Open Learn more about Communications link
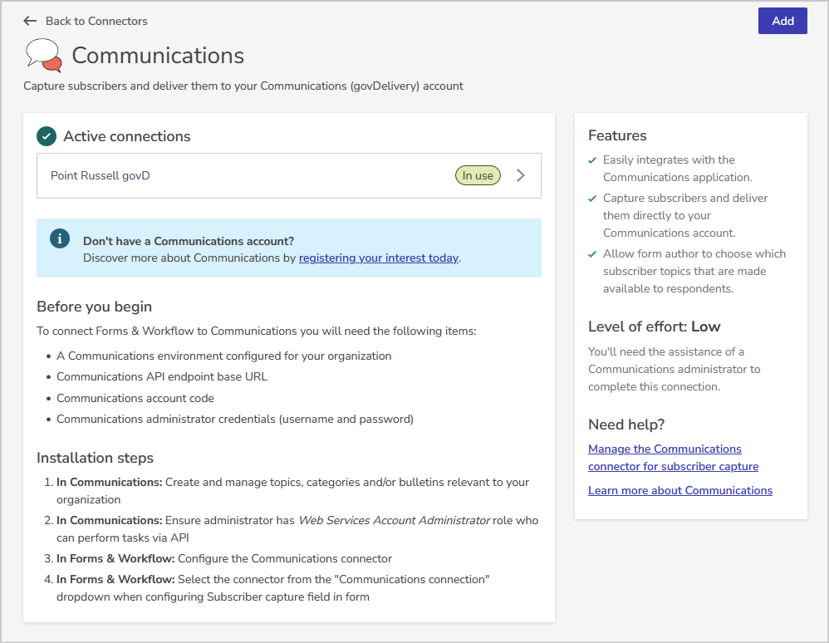The image size is (829, 643). point(680,491)
